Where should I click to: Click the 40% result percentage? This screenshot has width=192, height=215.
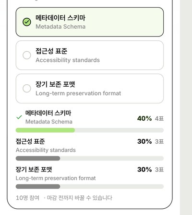pyautogui.click(x=144, y=118)
